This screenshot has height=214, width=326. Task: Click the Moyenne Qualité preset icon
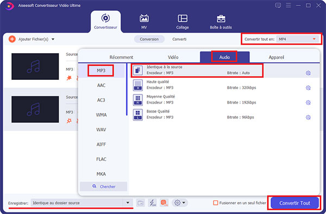[x=137, y=100]
